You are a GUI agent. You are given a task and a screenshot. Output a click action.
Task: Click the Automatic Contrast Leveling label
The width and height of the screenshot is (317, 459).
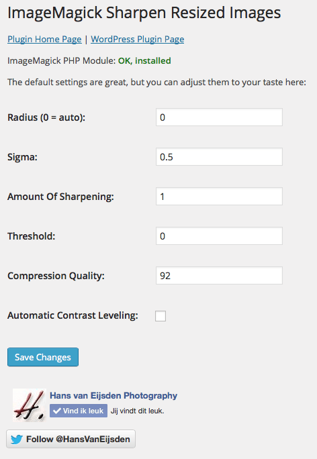[73, 315]
